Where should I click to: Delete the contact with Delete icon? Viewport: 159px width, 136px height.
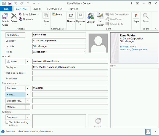pos(14,16)
